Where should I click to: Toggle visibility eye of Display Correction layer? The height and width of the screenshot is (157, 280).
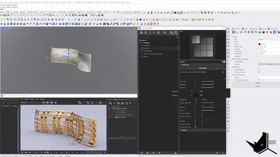[x=110, y=108]
